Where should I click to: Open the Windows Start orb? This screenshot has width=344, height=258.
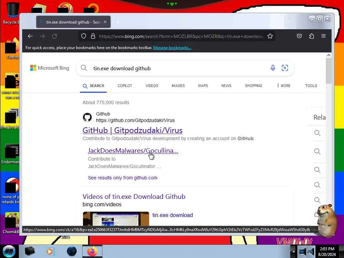pos(9,251)
